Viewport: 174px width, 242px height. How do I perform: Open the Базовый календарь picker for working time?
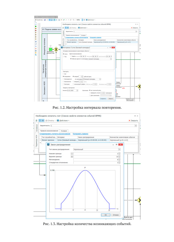click(x=111, y=59)
